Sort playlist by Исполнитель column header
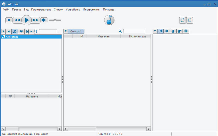Screen dimensions: 218x136 pyautogui.click(x=136, y=37)
